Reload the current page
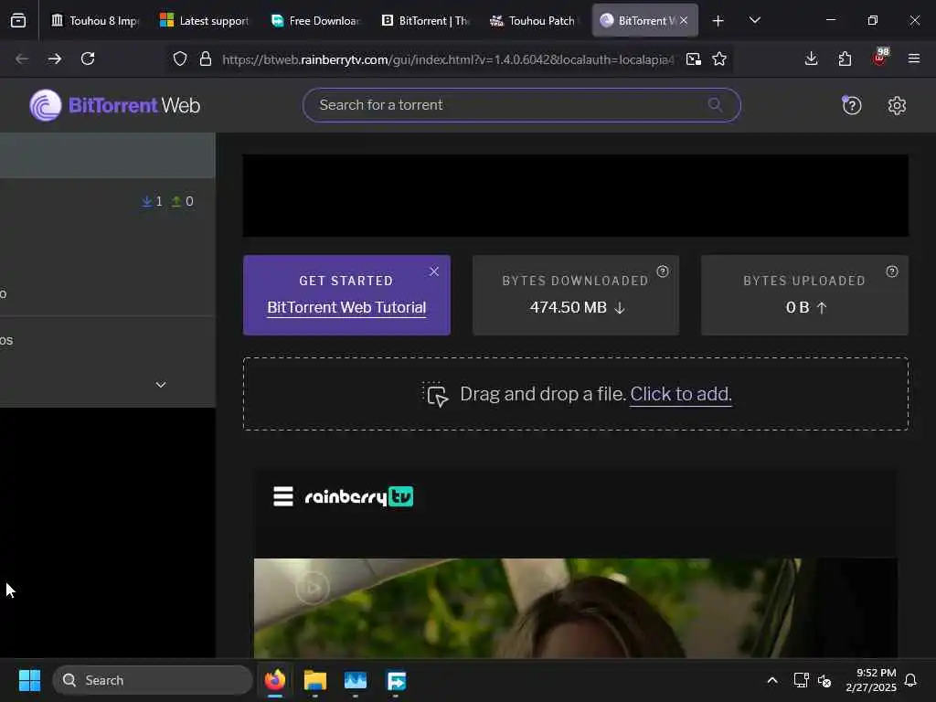 [88, 58]
